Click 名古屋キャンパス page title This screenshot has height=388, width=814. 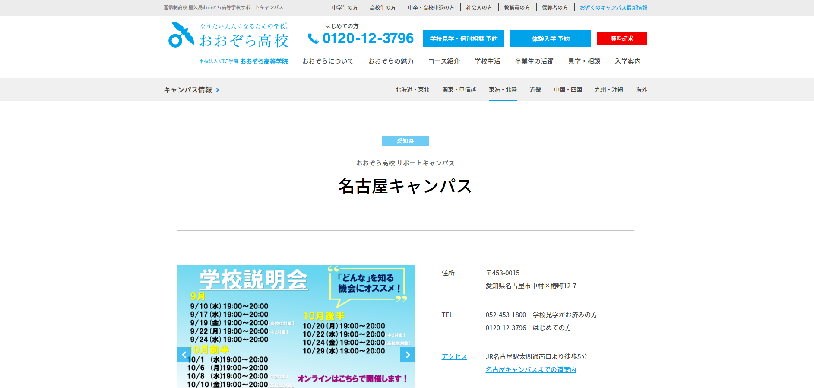405,186
